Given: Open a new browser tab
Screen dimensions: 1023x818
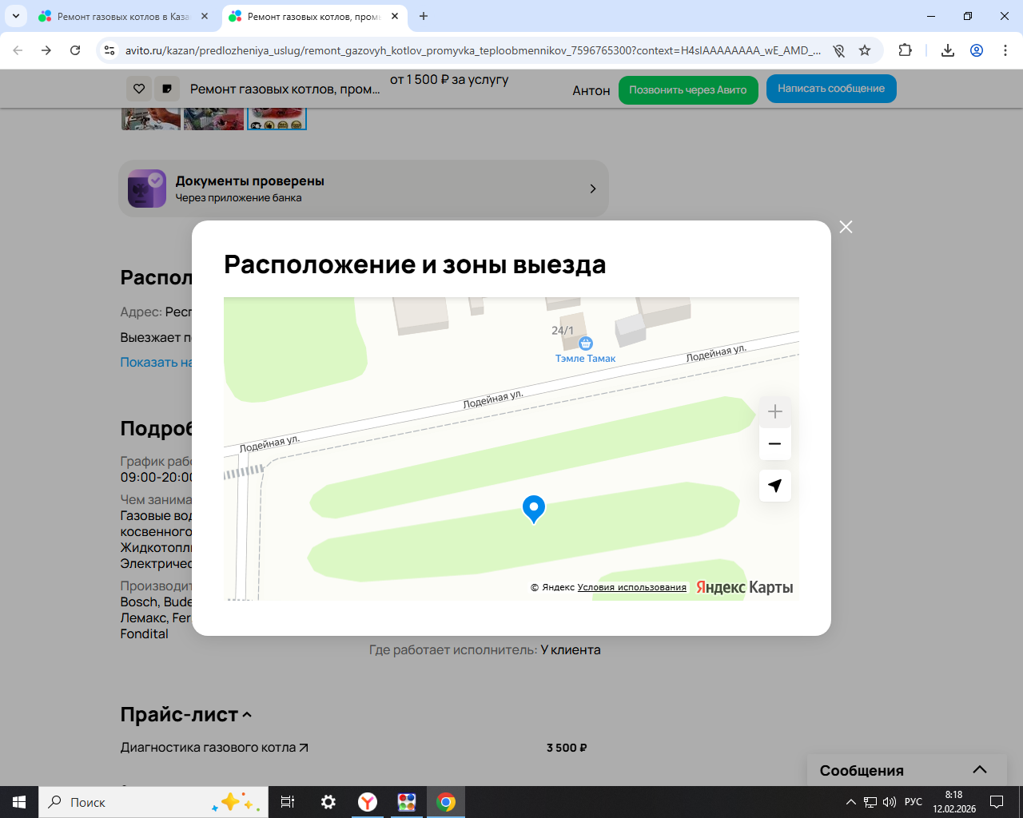Looking at the screenshot, I should click(x=424, y=16).
